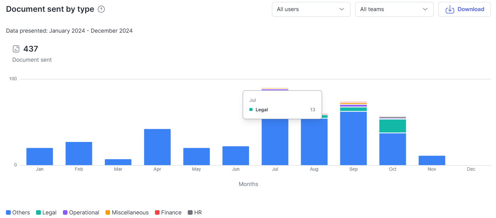Click the HR gray legend swatch
The height and width of the screenshot is (218, 496).
tap(190, 212)
